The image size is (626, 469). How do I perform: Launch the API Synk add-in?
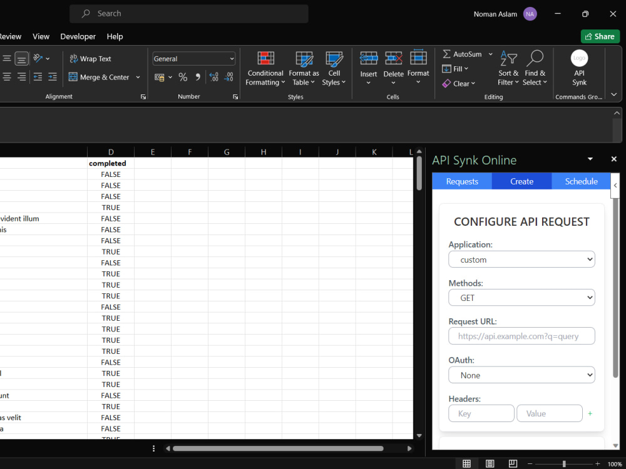pos(579,68)
